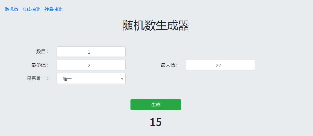313x136 pixels.
Task: Click the chevron arrow of the 唯一 select
Action: click(122, 78)
